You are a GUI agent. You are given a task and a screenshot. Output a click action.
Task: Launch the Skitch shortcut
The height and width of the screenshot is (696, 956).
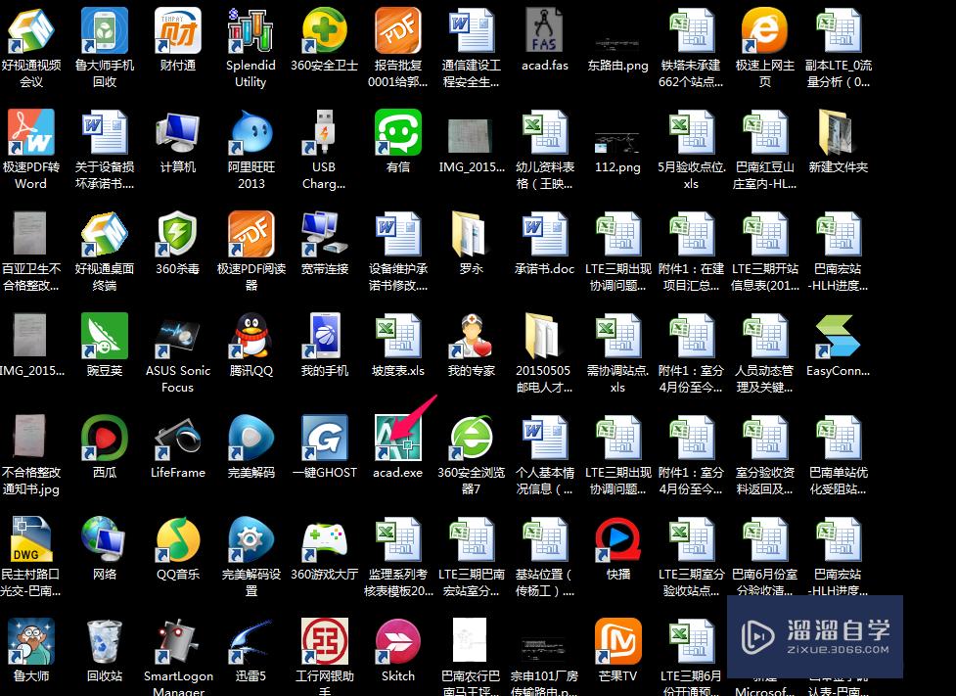[397, 642]
